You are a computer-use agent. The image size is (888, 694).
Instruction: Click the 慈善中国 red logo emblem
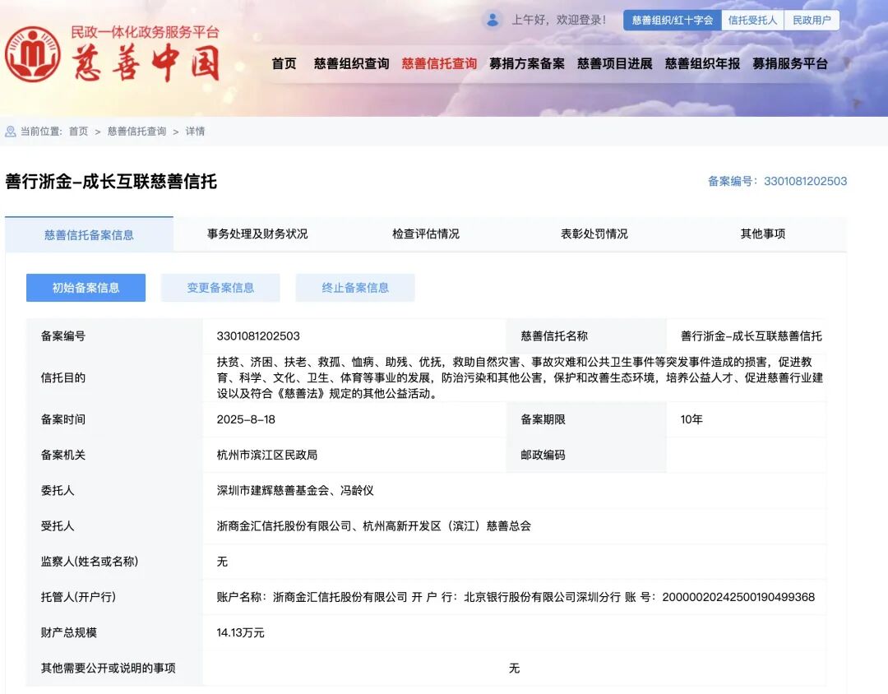coord(32,54)
